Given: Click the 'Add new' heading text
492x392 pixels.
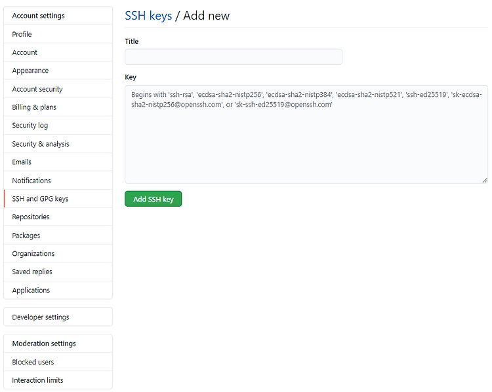Looking at the screenshot, I should pos(207,16).
